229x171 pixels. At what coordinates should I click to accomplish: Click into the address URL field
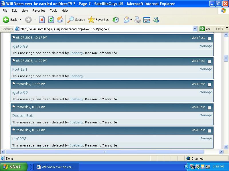pos(106,29)
